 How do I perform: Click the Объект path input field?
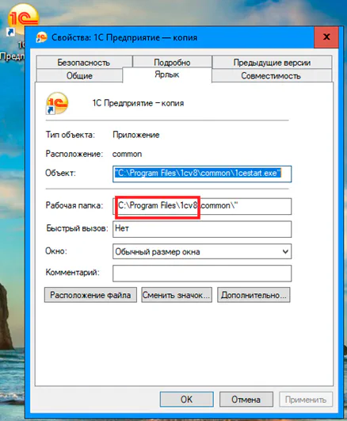[x=202, y=174]
